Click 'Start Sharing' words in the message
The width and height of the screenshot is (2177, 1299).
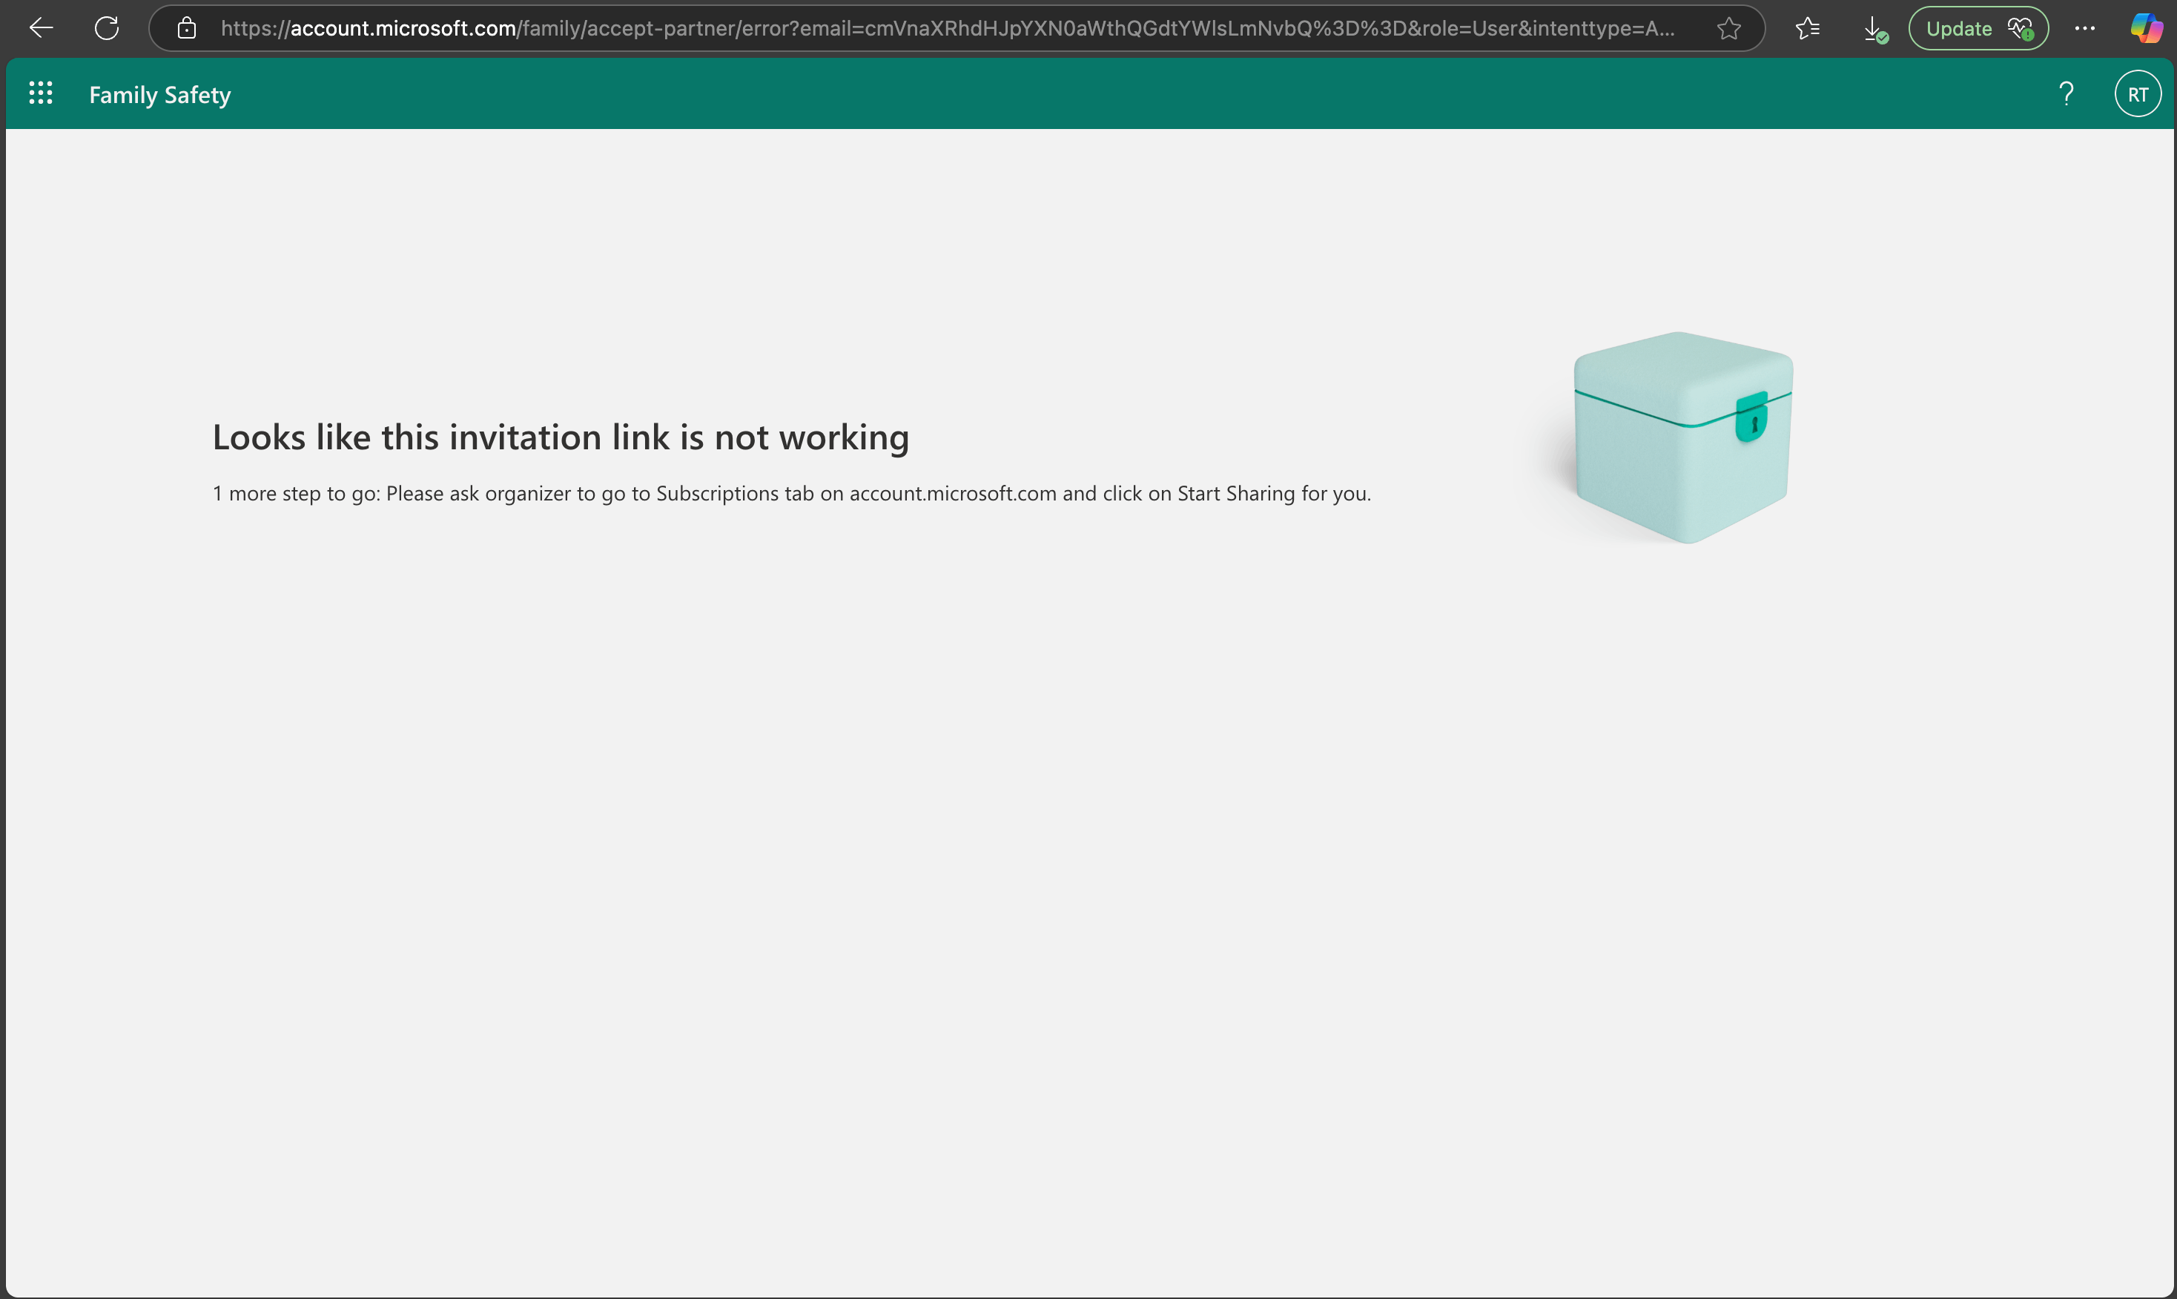(x=1235, y=494)
